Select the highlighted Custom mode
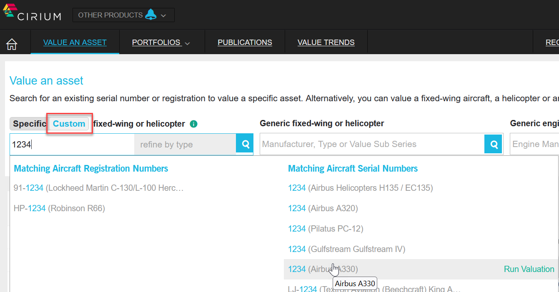The image size is (559, 292). pos(68,124)
